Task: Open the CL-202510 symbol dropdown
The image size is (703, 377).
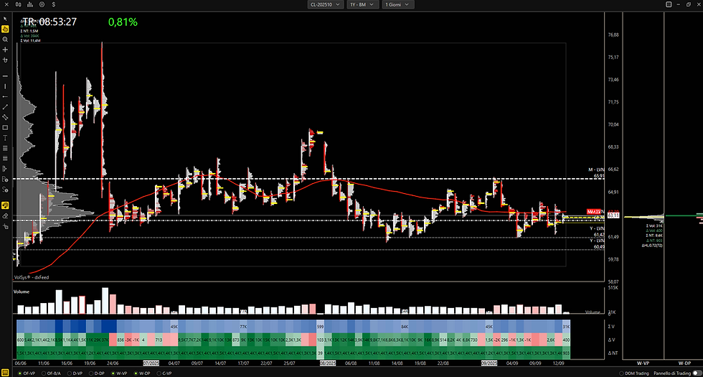Action: click(326, 4)
